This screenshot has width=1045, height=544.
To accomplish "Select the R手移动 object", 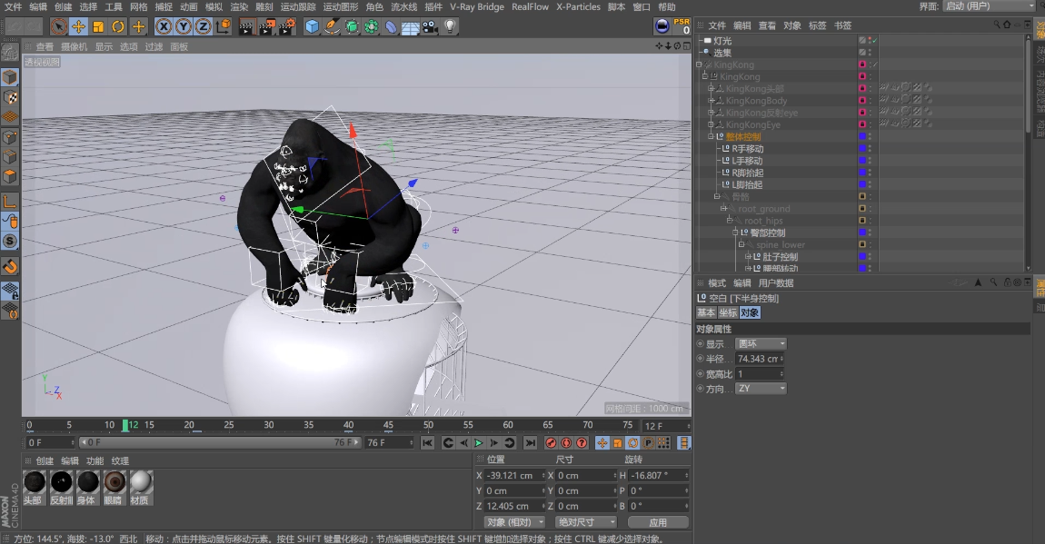I will tap(748, 148).
